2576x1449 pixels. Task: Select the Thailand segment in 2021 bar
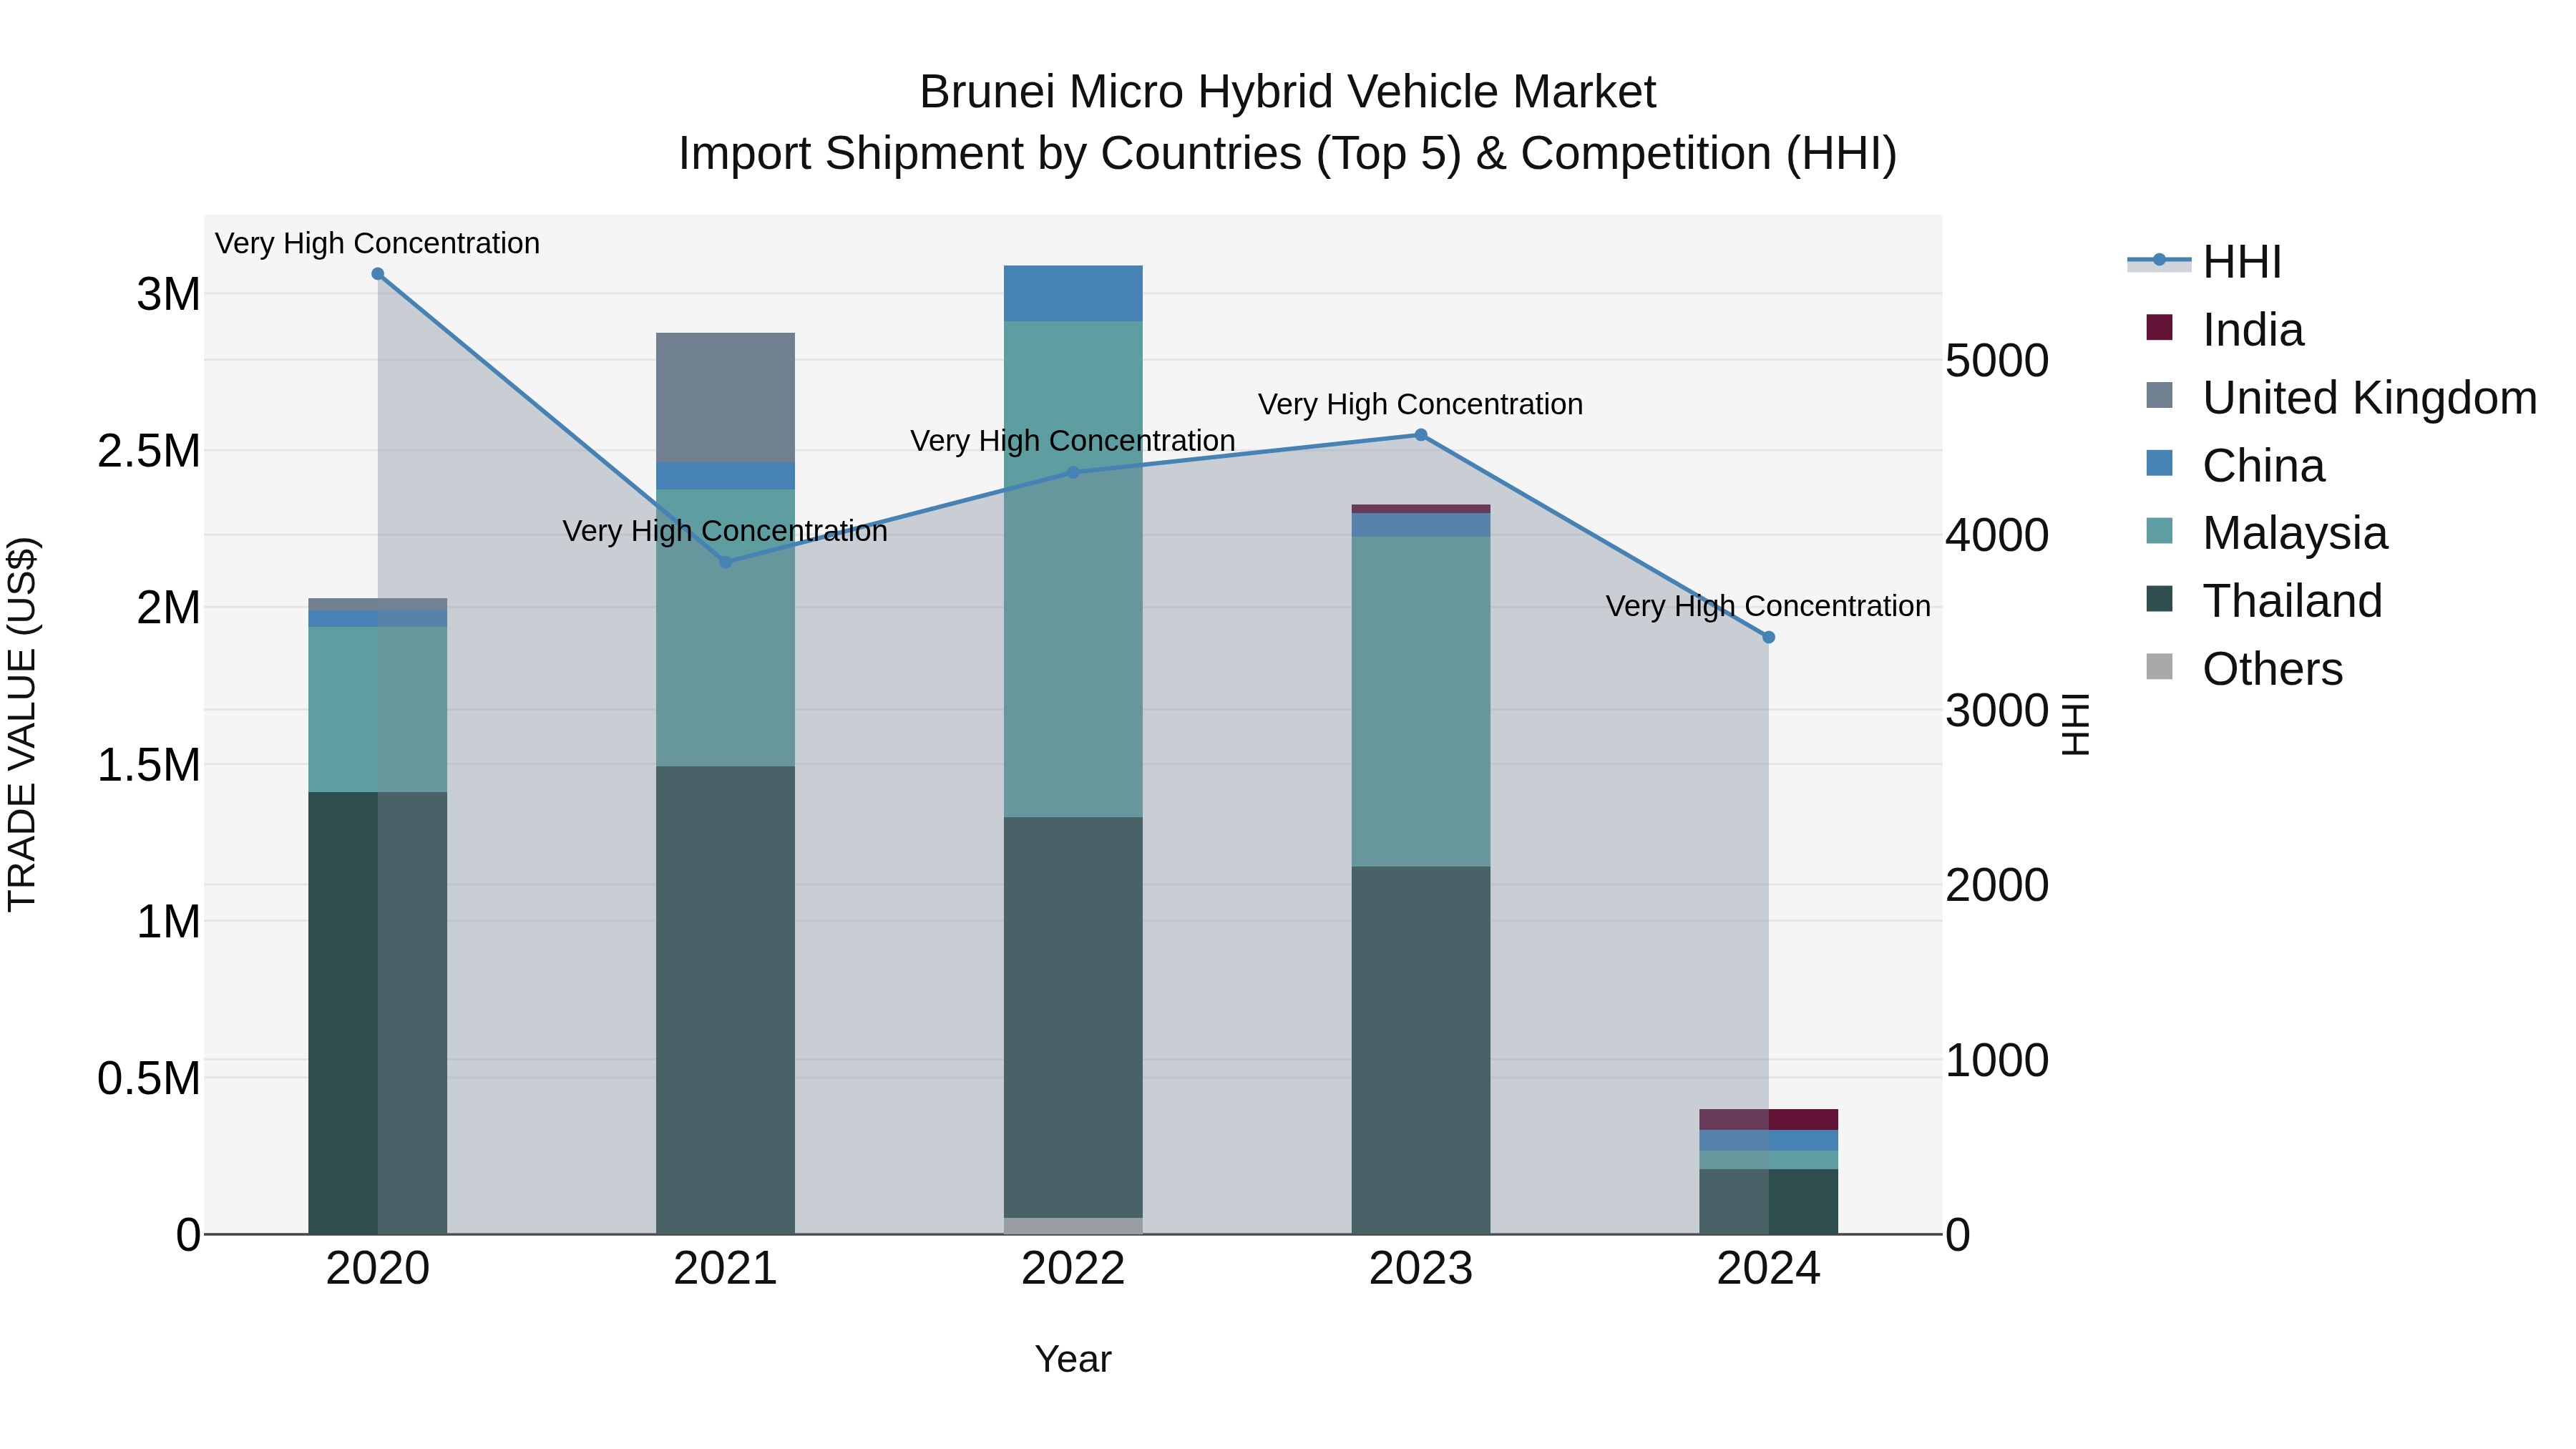click(726, 1000)
